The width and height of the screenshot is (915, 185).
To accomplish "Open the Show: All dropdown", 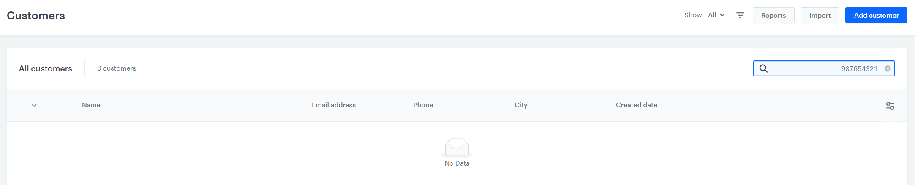I will click(704, 15).
